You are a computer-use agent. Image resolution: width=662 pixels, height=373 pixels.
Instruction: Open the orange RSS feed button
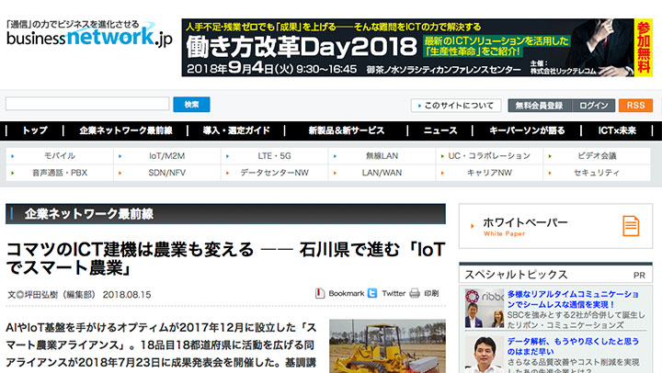(635, 106)
